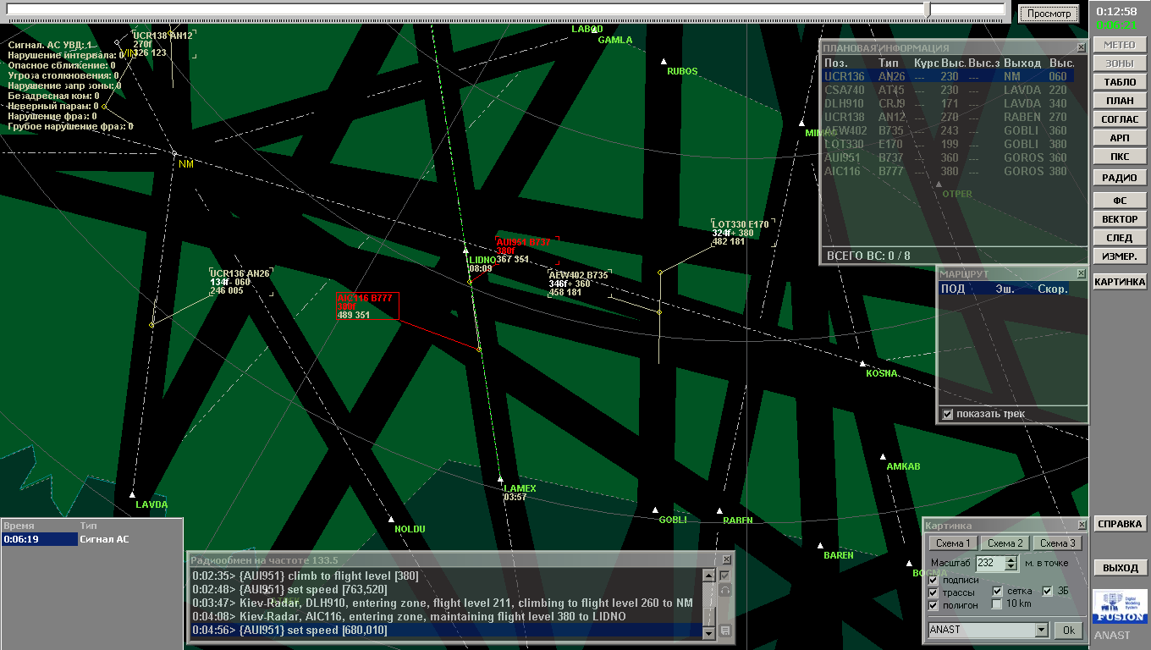
Task: Select the LAVDA waypoint triangle on map
Action: 132,494
